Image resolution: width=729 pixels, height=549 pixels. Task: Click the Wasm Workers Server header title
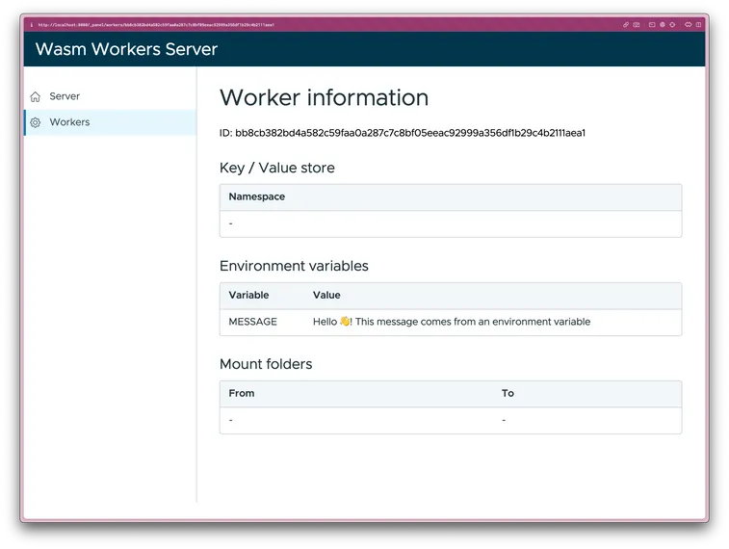tap(126, 49)
